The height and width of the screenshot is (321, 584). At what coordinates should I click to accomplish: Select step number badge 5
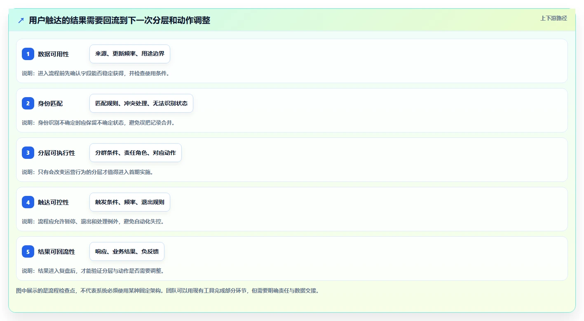(x=28, y=251)
